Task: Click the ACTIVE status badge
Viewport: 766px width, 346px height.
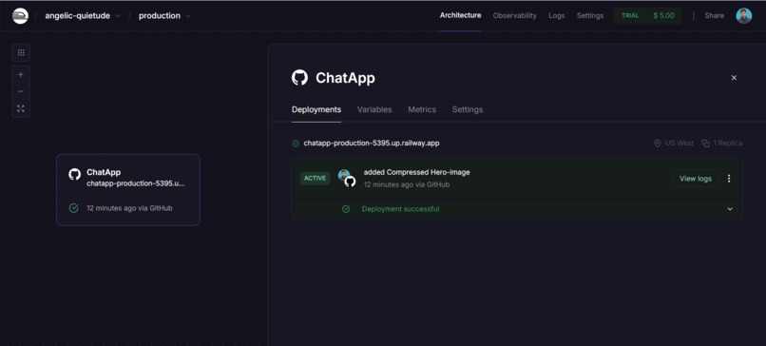Action: click(315, 179)
